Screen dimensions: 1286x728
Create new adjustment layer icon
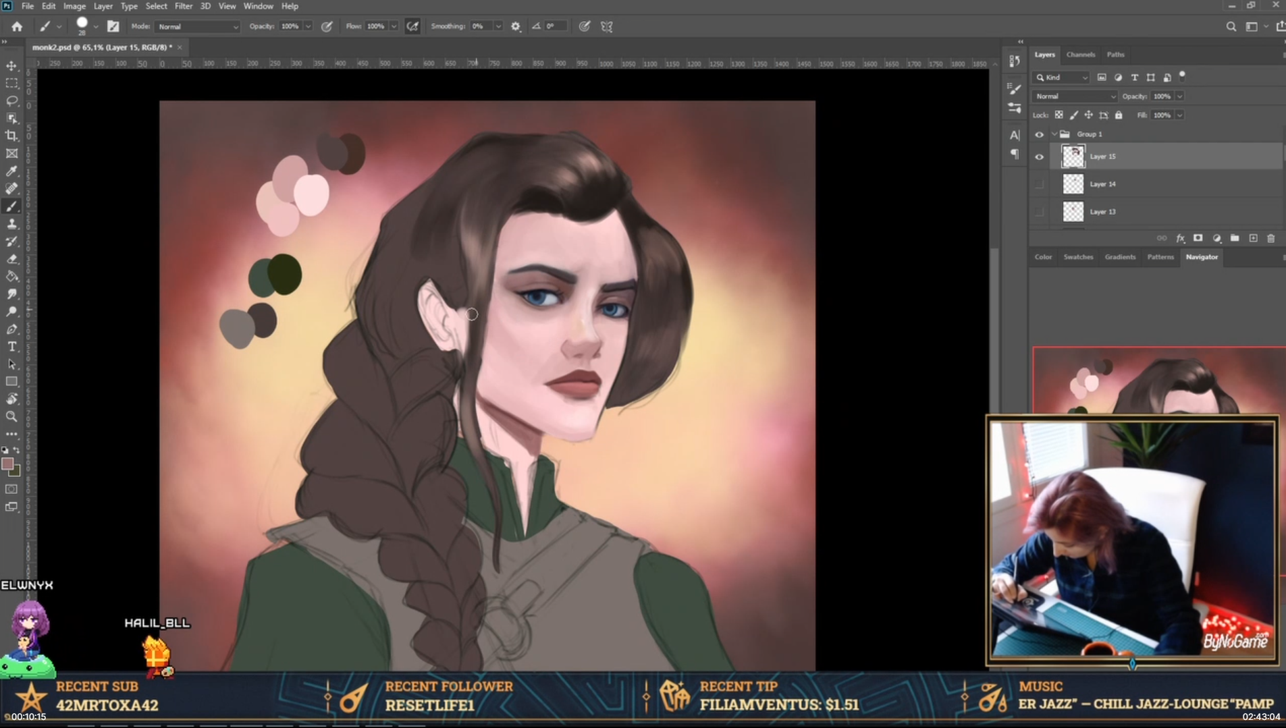pyautogui.click(x=1216, y=238)
